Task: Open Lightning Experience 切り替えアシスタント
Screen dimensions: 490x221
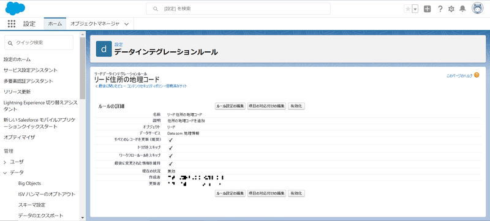Action: coord(40,106)
